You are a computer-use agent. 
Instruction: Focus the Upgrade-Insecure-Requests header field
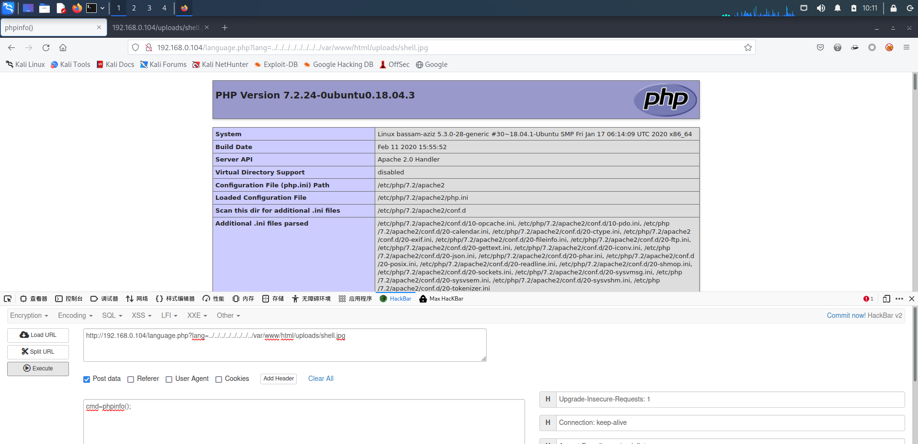coord(730,400)
